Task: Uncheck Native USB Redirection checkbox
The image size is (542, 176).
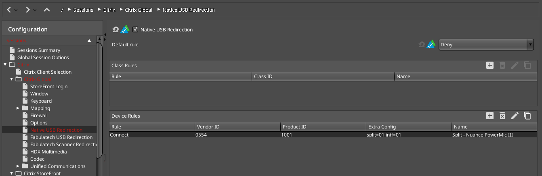Action: (x=135, y=29)
